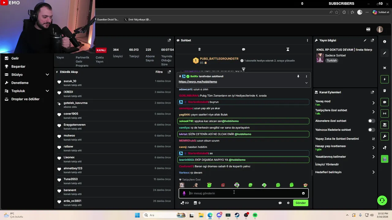Click the lightning bolt icon in right sidebar
This screenshot has height=220, width=392.
385,79
